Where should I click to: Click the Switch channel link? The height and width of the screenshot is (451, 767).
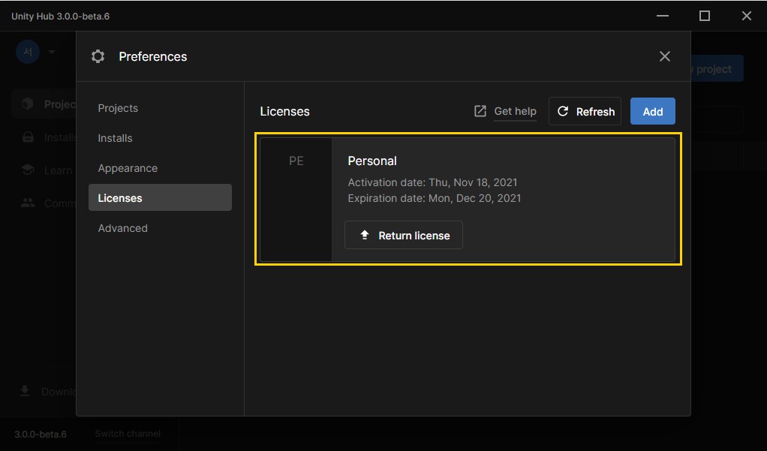(x=128, y=434)
